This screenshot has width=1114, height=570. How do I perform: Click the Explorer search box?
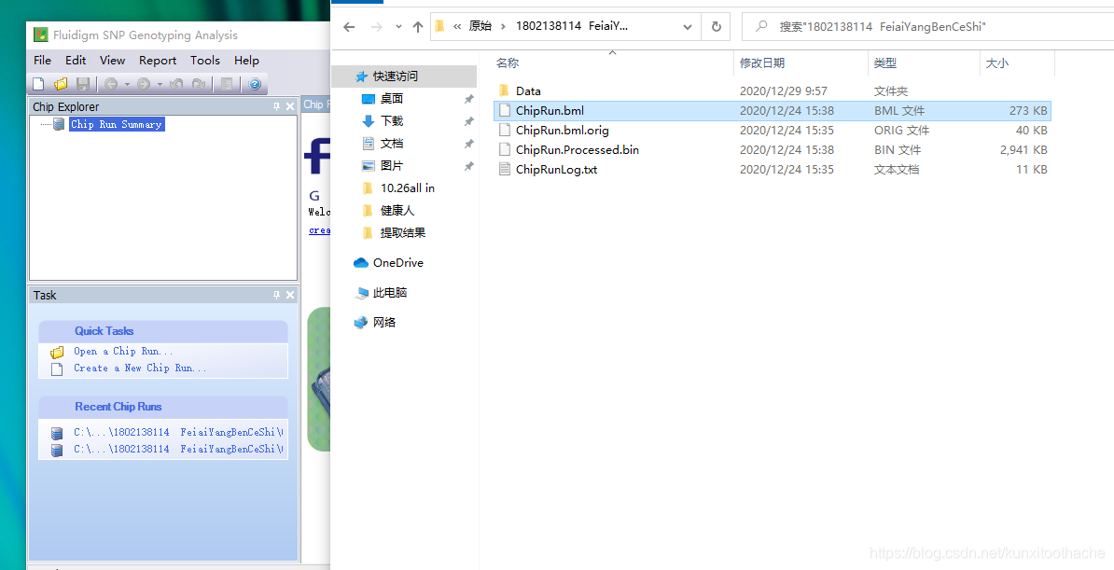coord(927,27)
